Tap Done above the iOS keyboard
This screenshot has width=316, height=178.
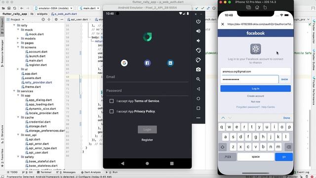tap(286, 118)
